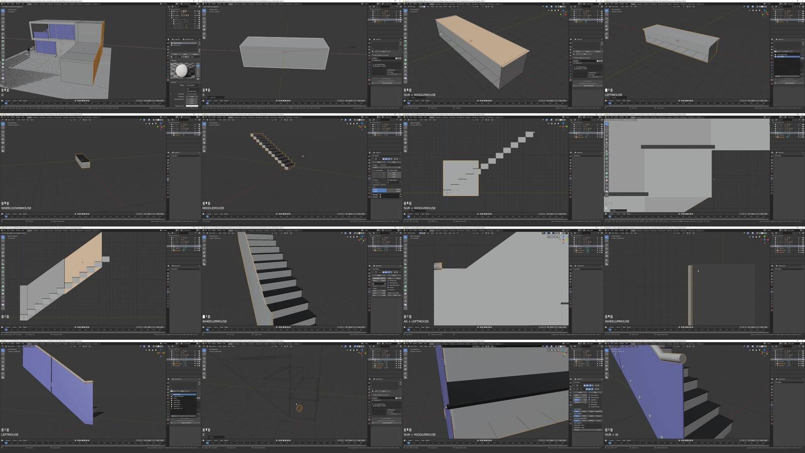Click the Blender logo in the house-model frame
The width and height of the screenshot is (805, 453).
[2, 4]
